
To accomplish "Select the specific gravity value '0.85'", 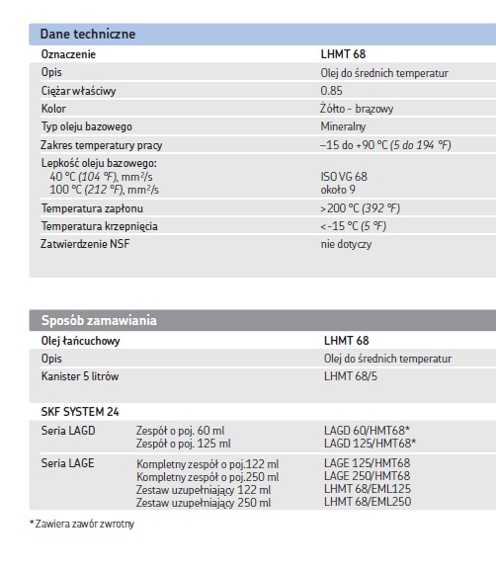I will pos(331,91).
